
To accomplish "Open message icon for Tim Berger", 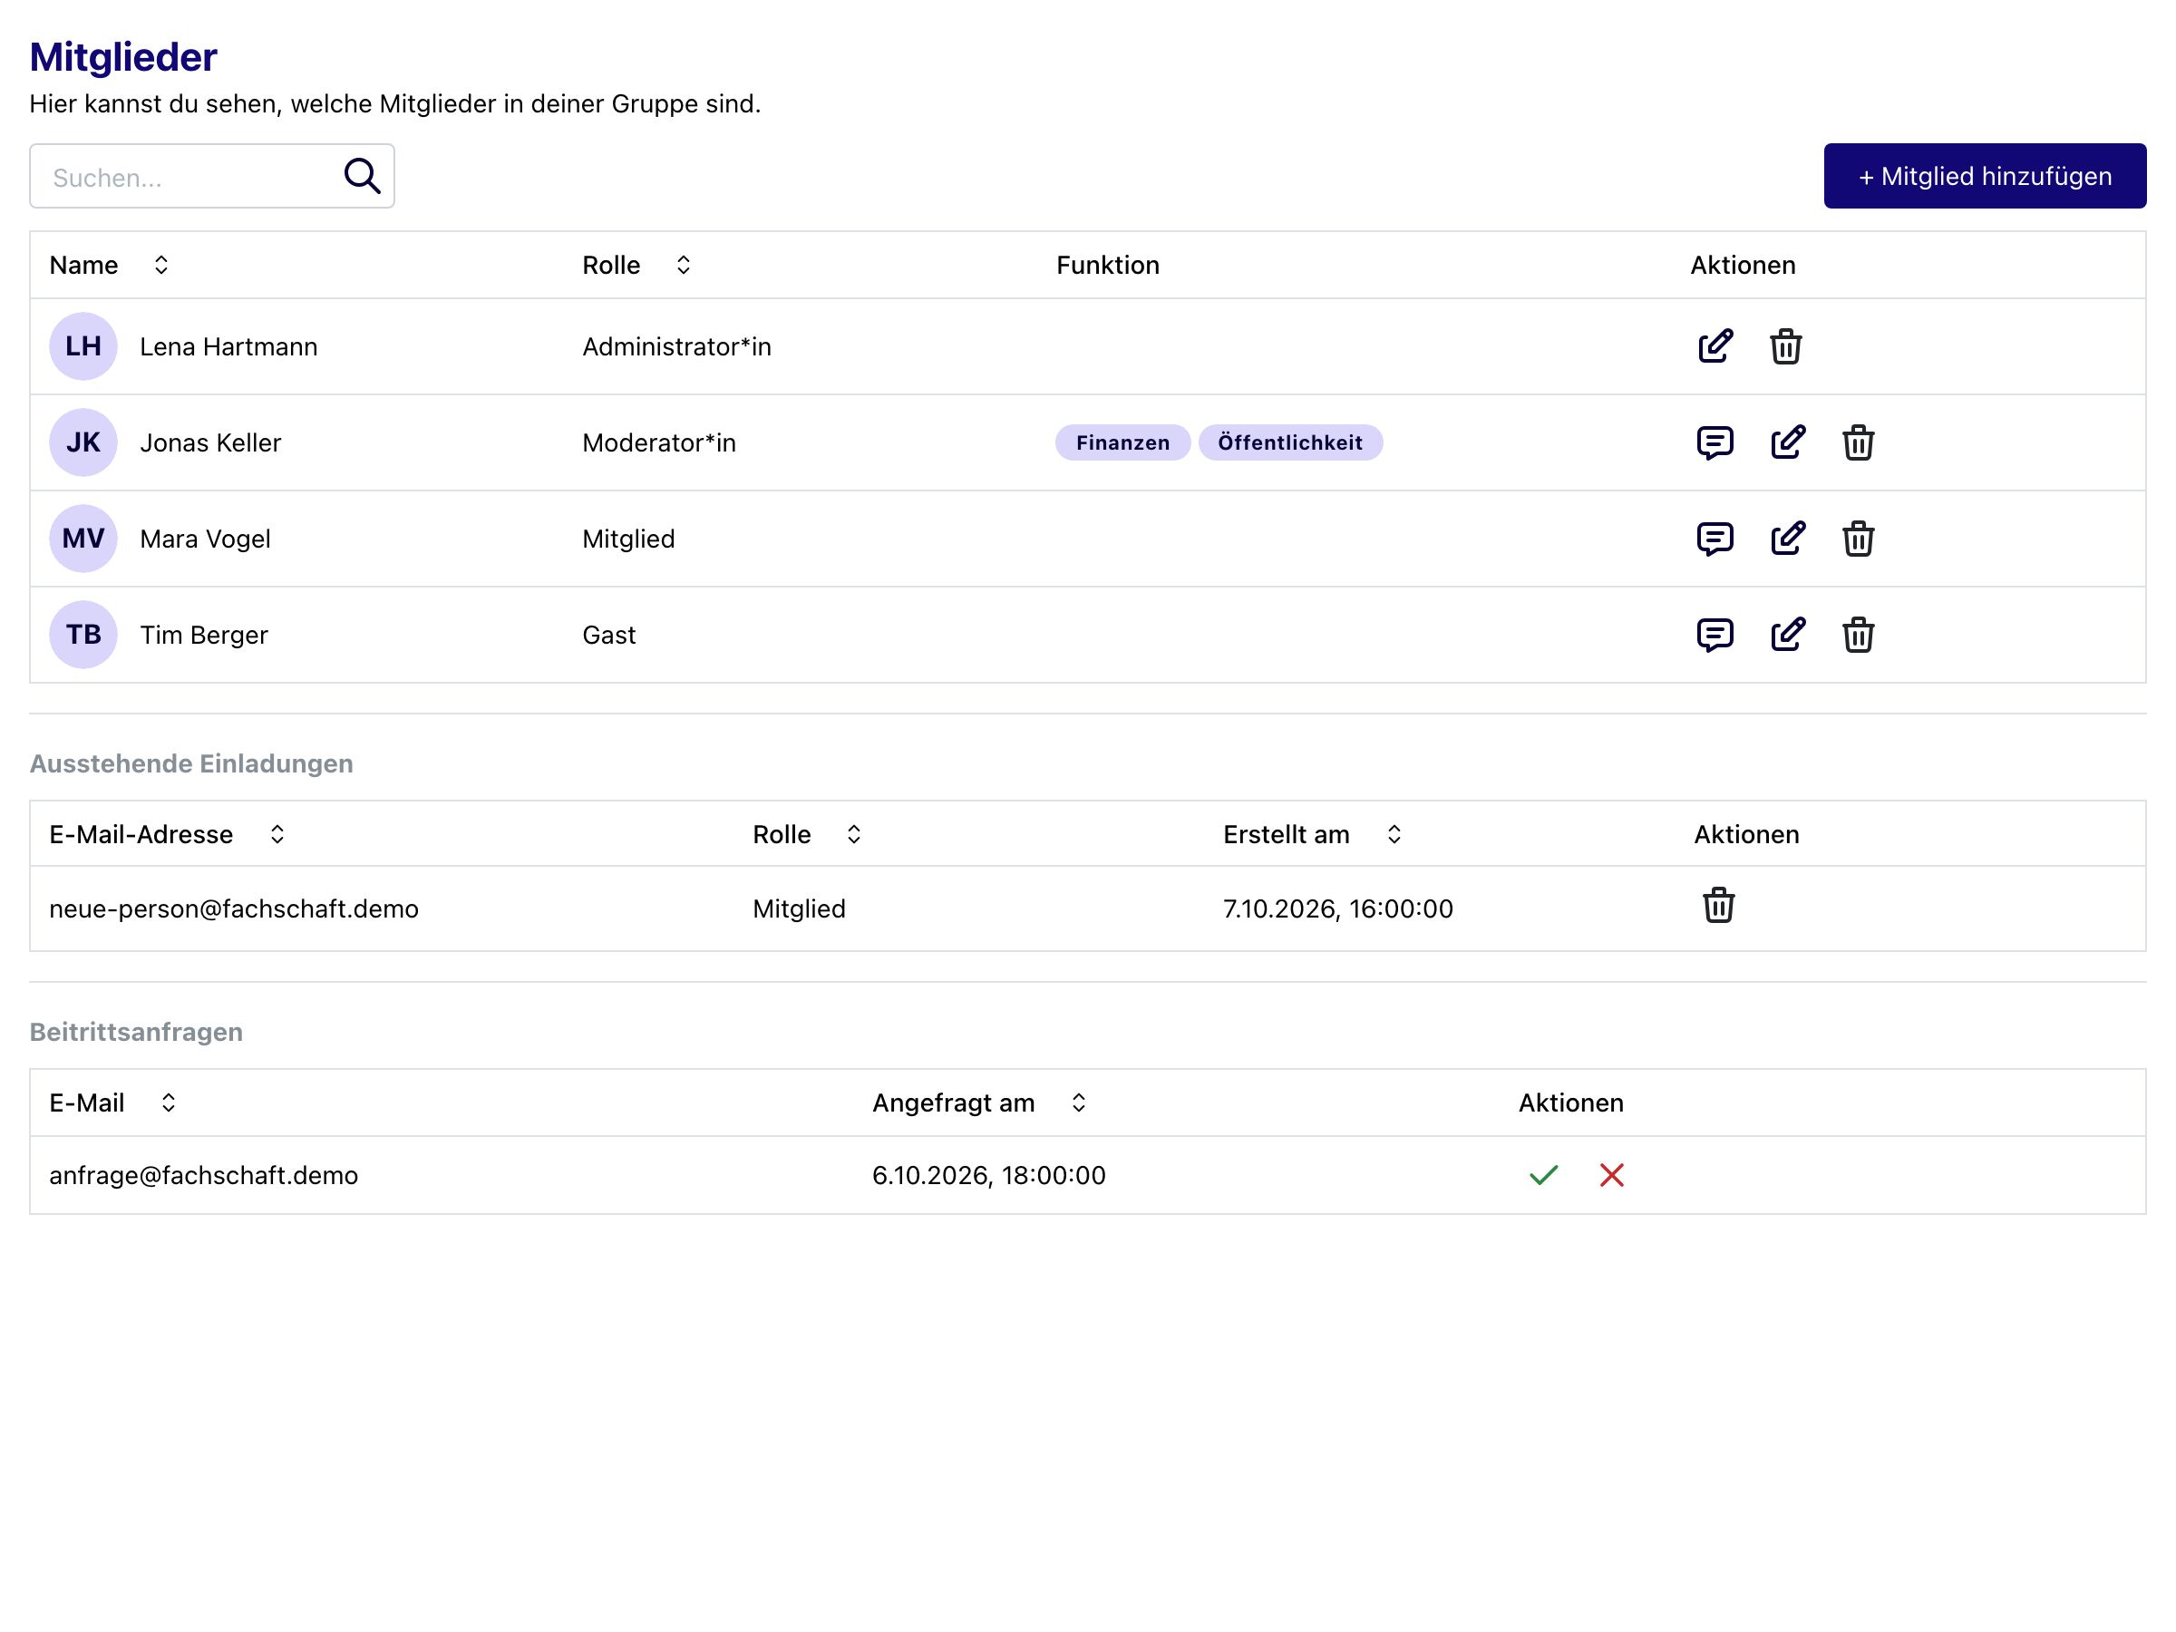I will click(1715, 635).
